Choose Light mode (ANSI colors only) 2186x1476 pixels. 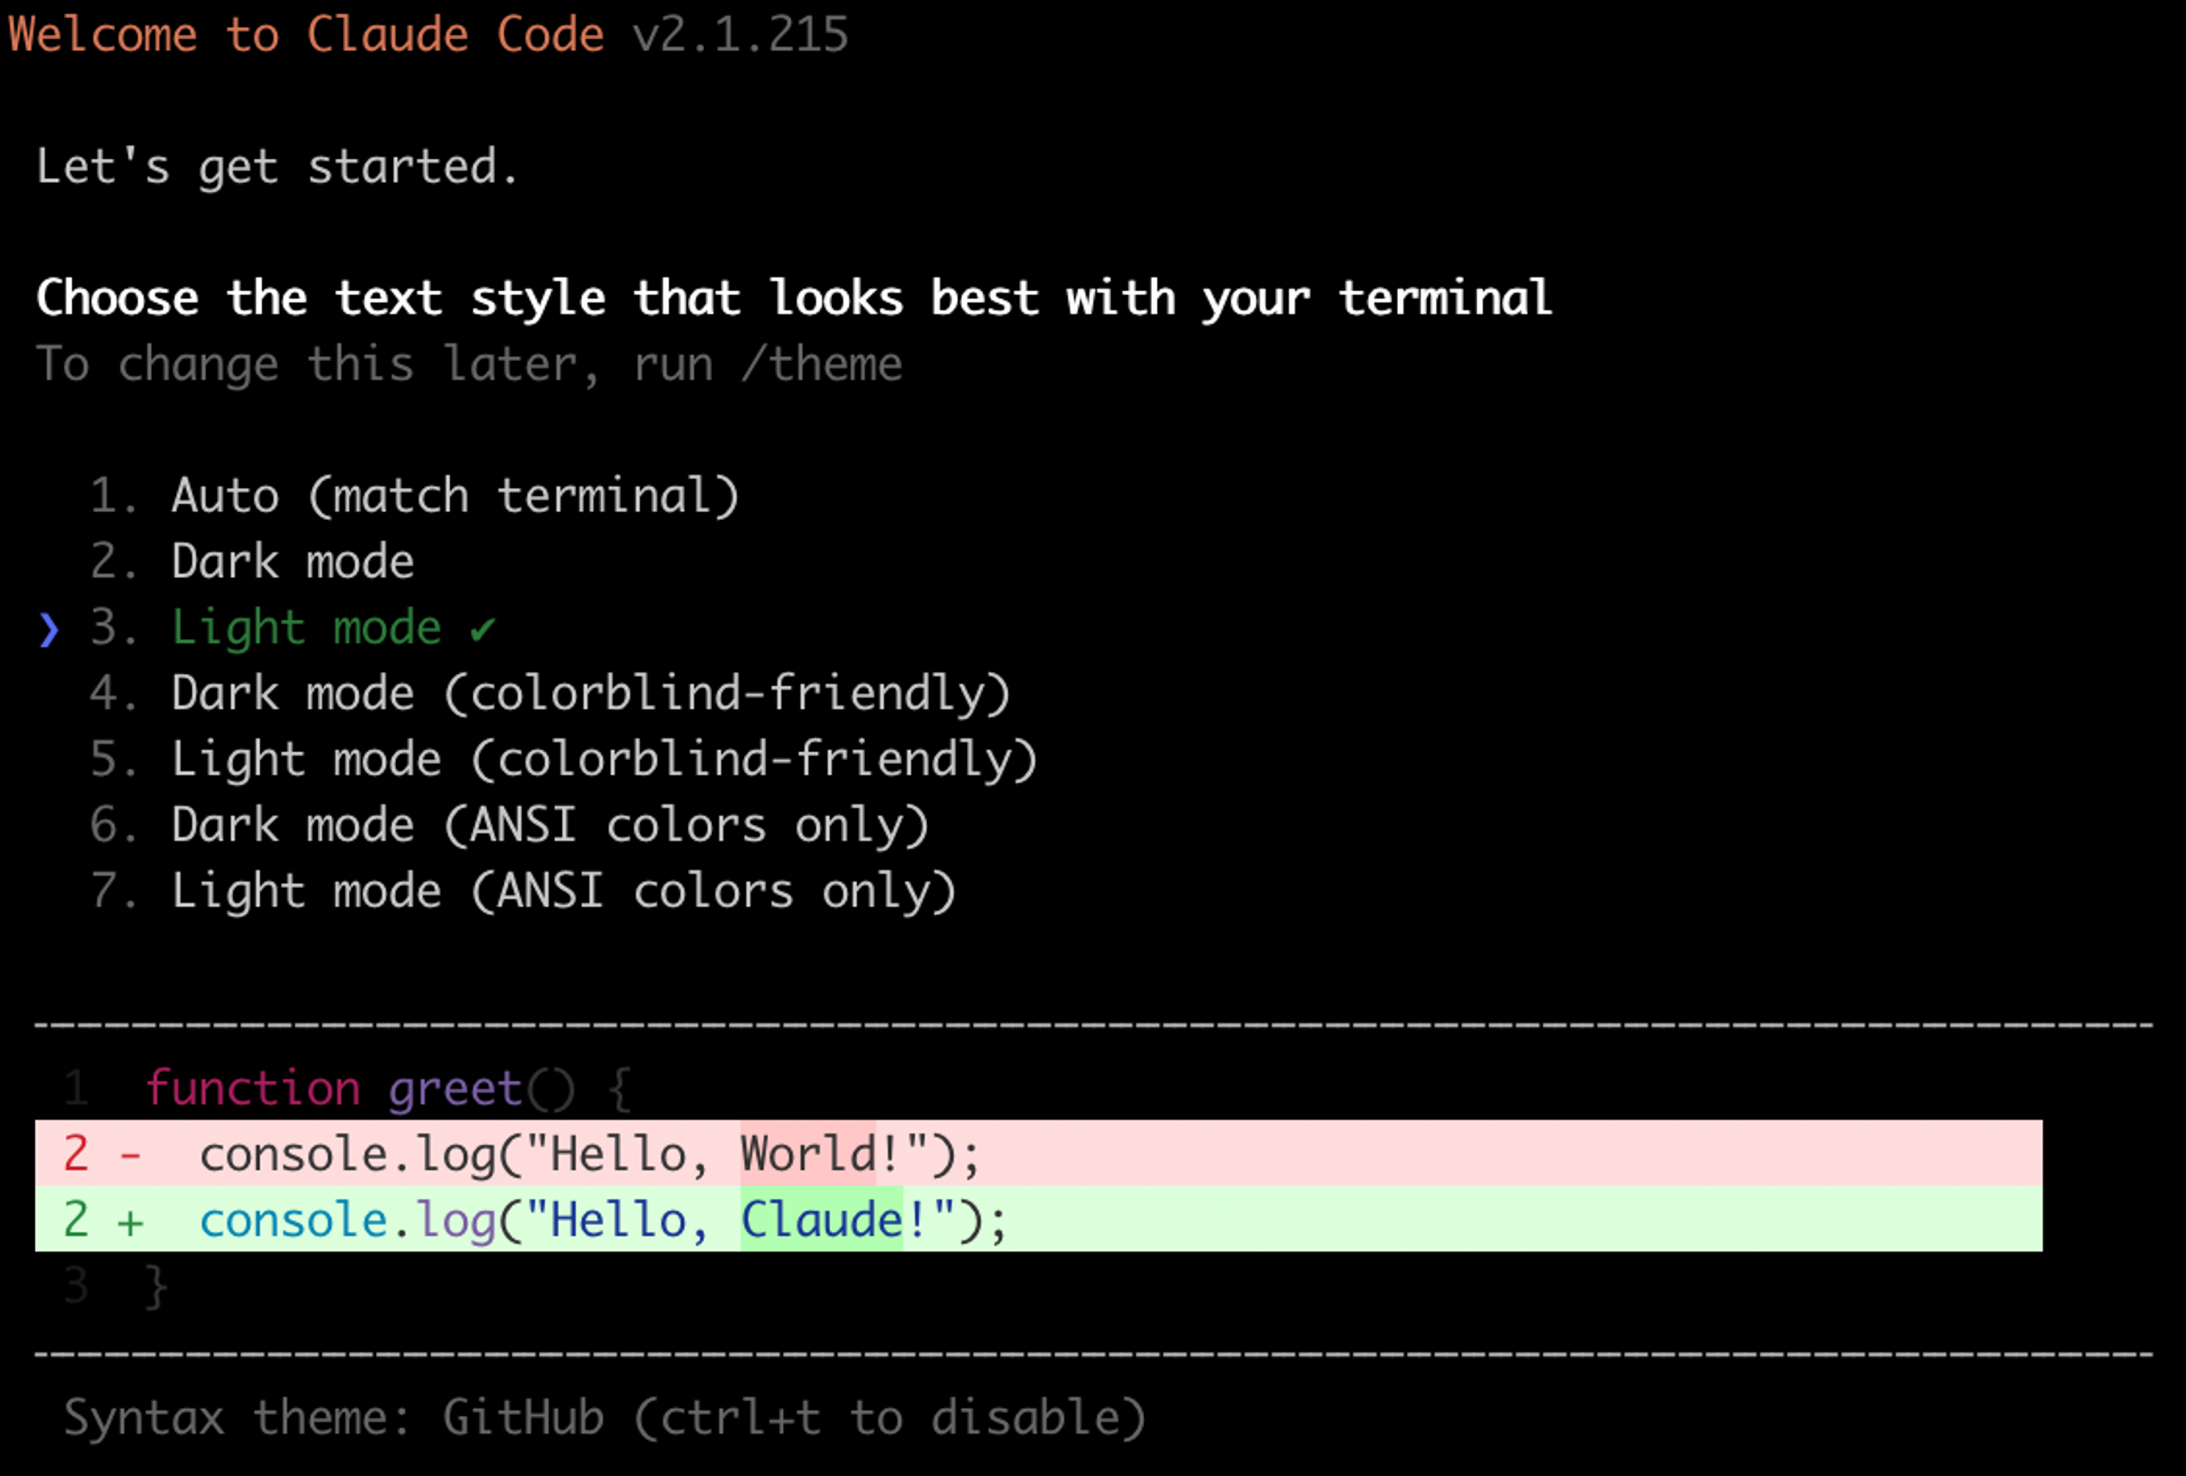[523, 890]
